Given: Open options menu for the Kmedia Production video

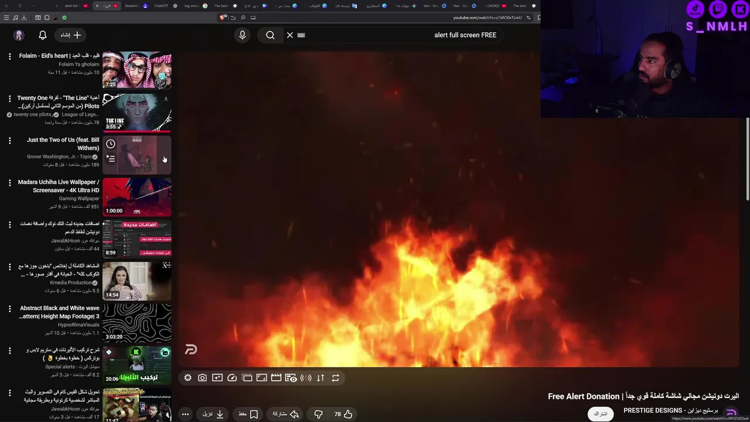Looking at the screenshot, I should click(x=9, y=267).
